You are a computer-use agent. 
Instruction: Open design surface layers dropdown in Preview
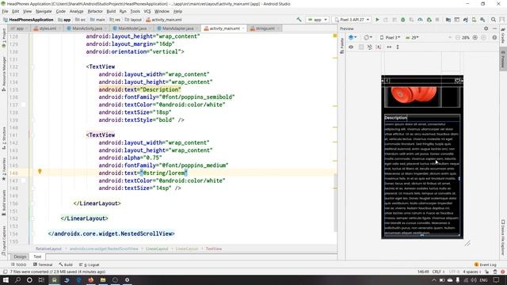pos(353,37)
